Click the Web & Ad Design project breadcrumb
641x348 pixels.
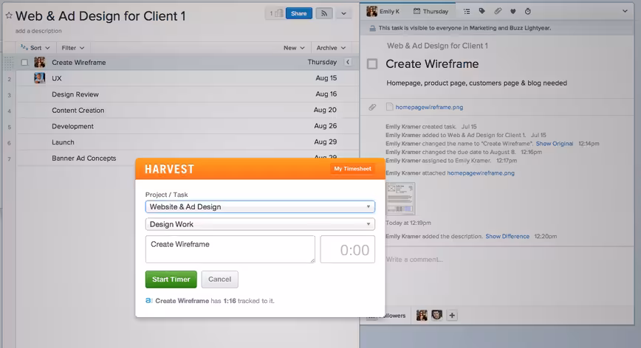[x=437, y=46]
